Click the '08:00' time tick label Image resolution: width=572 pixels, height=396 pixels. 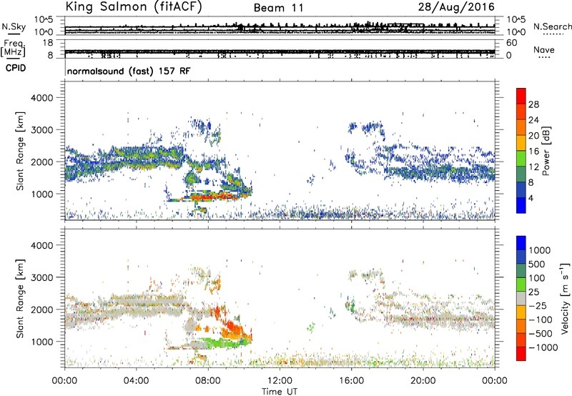pyautogui.click(x=208, y=381)
